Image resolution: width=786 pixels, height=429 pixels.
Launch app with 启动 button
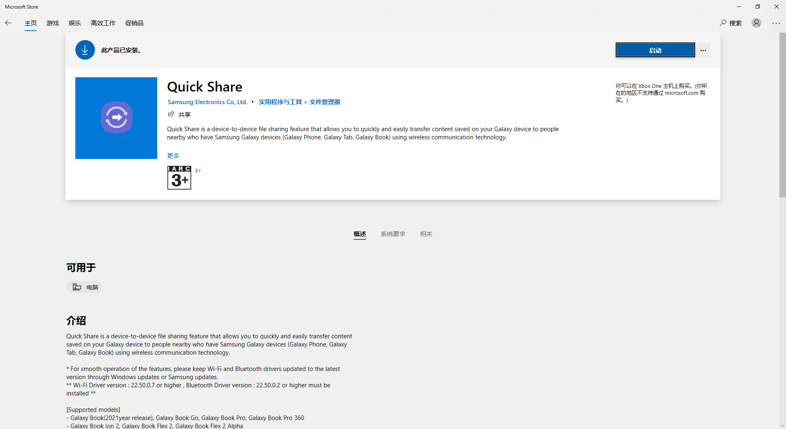point(655,50)
